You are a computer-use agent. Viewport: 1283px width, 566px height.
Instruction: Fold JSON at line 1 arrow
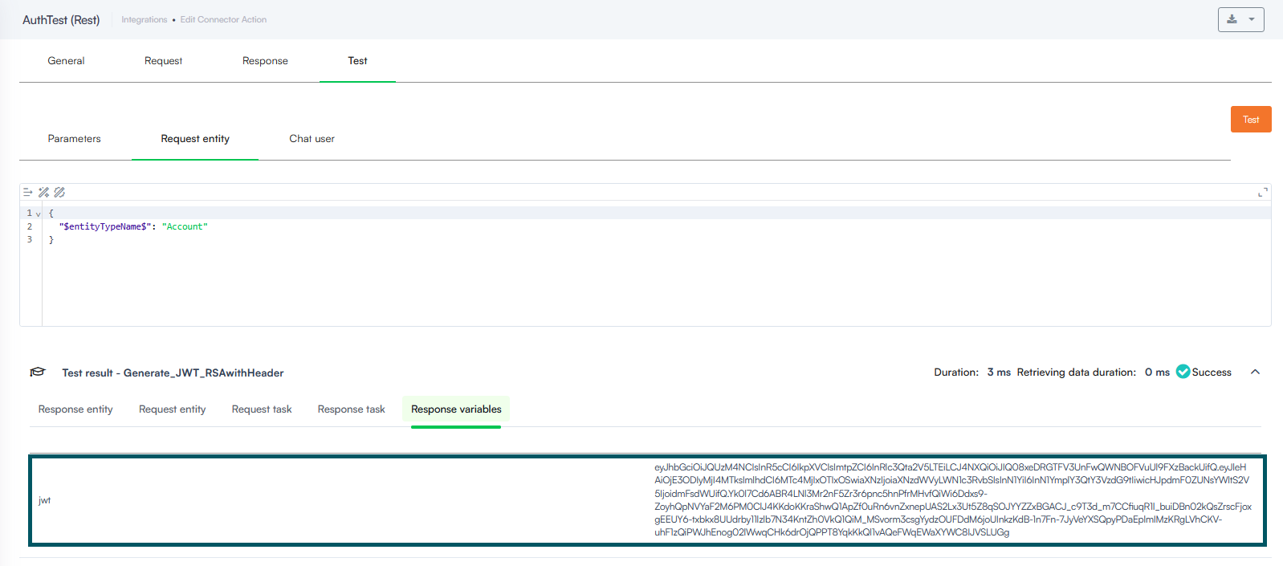click(38, 214)
